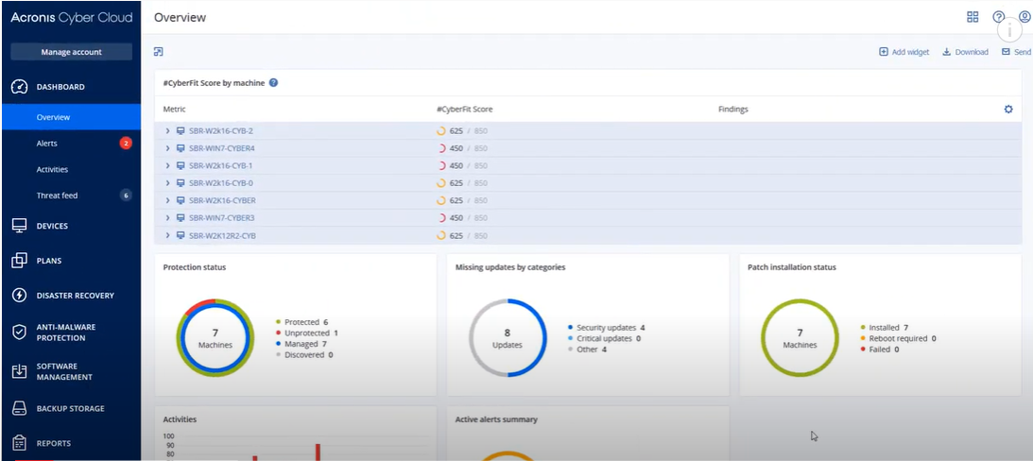Click the Disaster Recovery lightning icon
Screen dimensions: 1033x461
click(20, 296)
